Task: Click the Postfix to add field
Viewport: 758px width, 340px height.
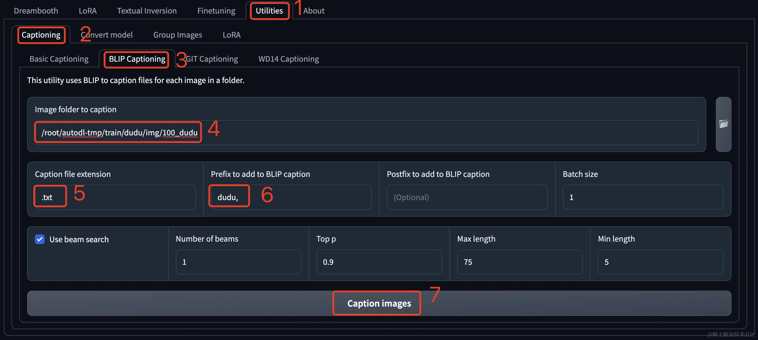Action: tap(467, 197)
